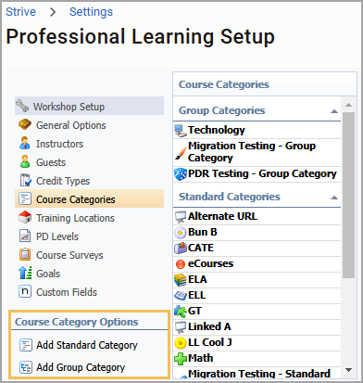
Task: Click the blue dice PDR Testing icon
Action: click(181, 174)
